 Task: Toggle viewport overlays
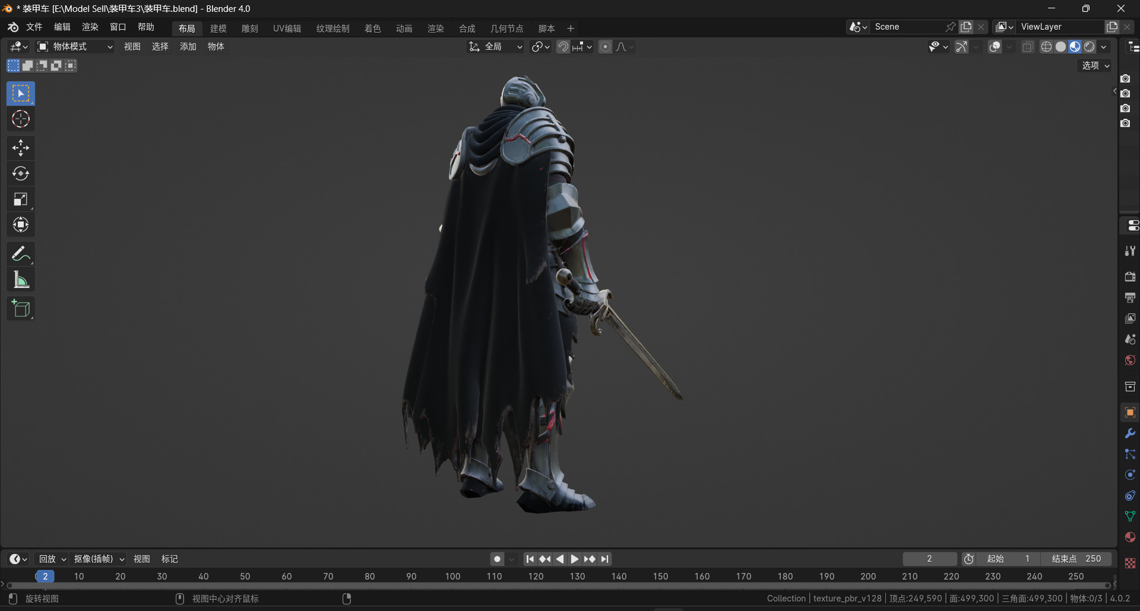pos(995,47)
